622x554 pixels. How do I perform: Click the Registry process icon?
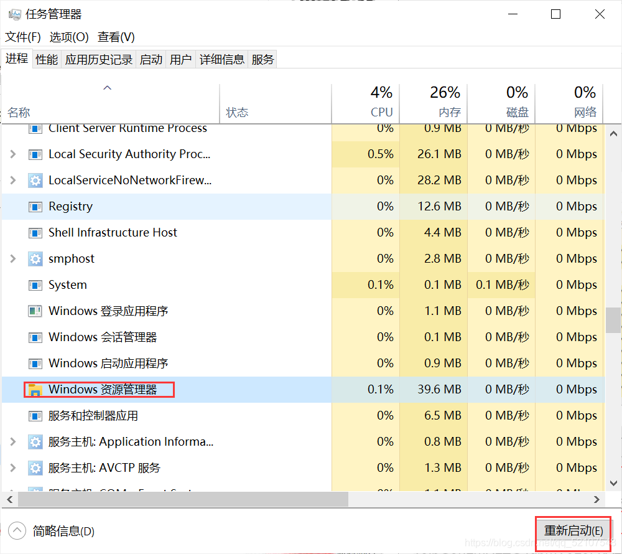tap(35, 207)
